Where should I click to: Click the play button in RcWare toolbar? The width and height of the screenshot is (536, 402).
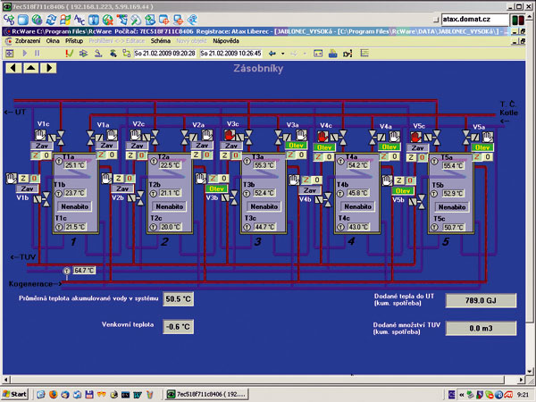coord(25,54)
